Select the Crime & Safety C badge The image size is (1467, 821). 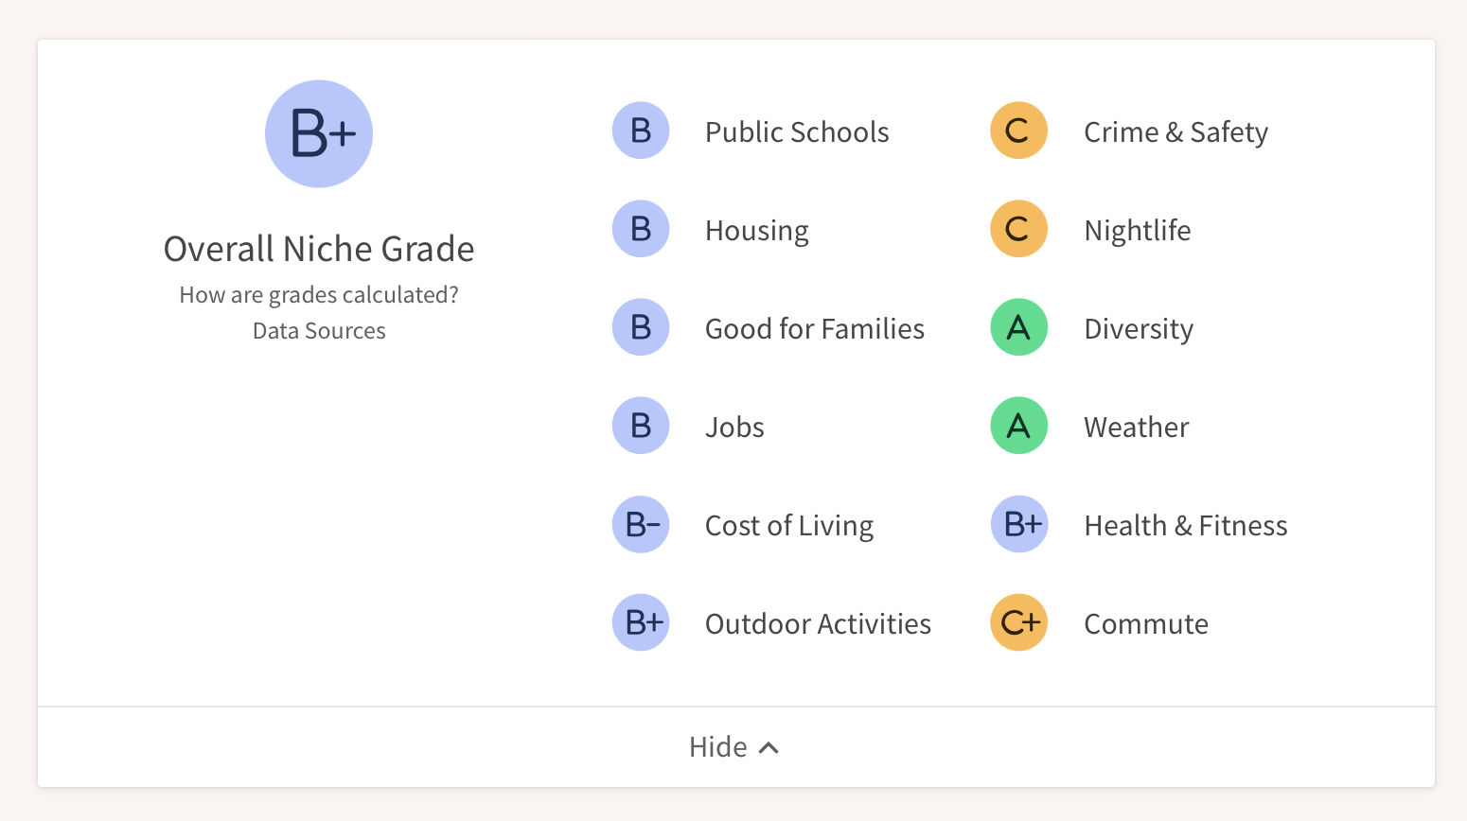1018,131
